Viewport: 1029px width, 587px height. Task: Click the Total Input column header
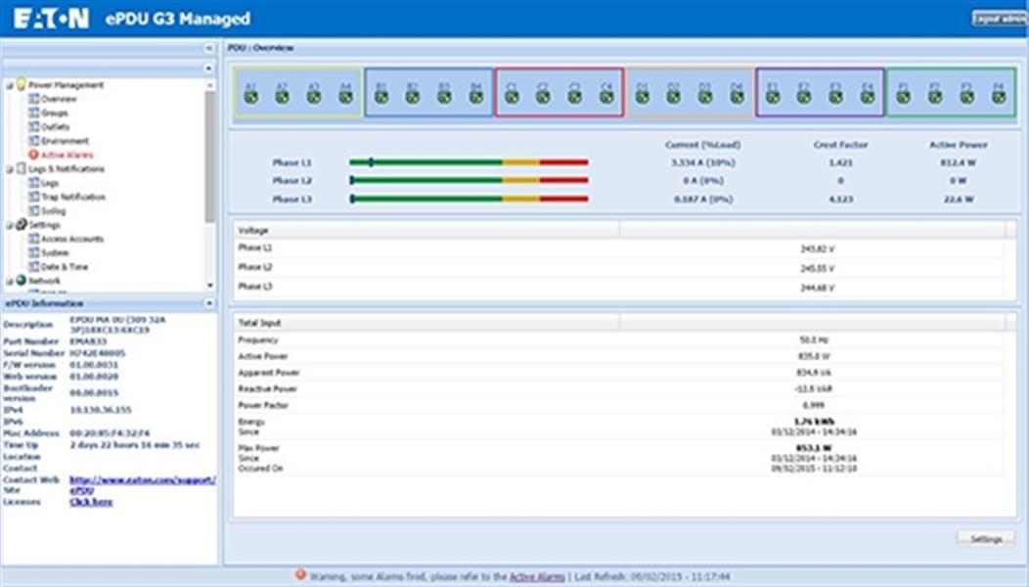point(426,323)
